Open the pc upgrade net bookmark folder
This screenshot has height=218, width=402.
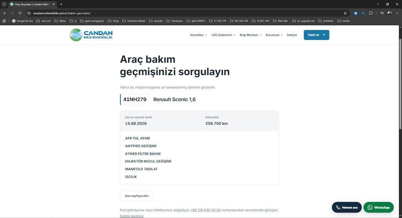pyautogui.click(x=303, y=21)
